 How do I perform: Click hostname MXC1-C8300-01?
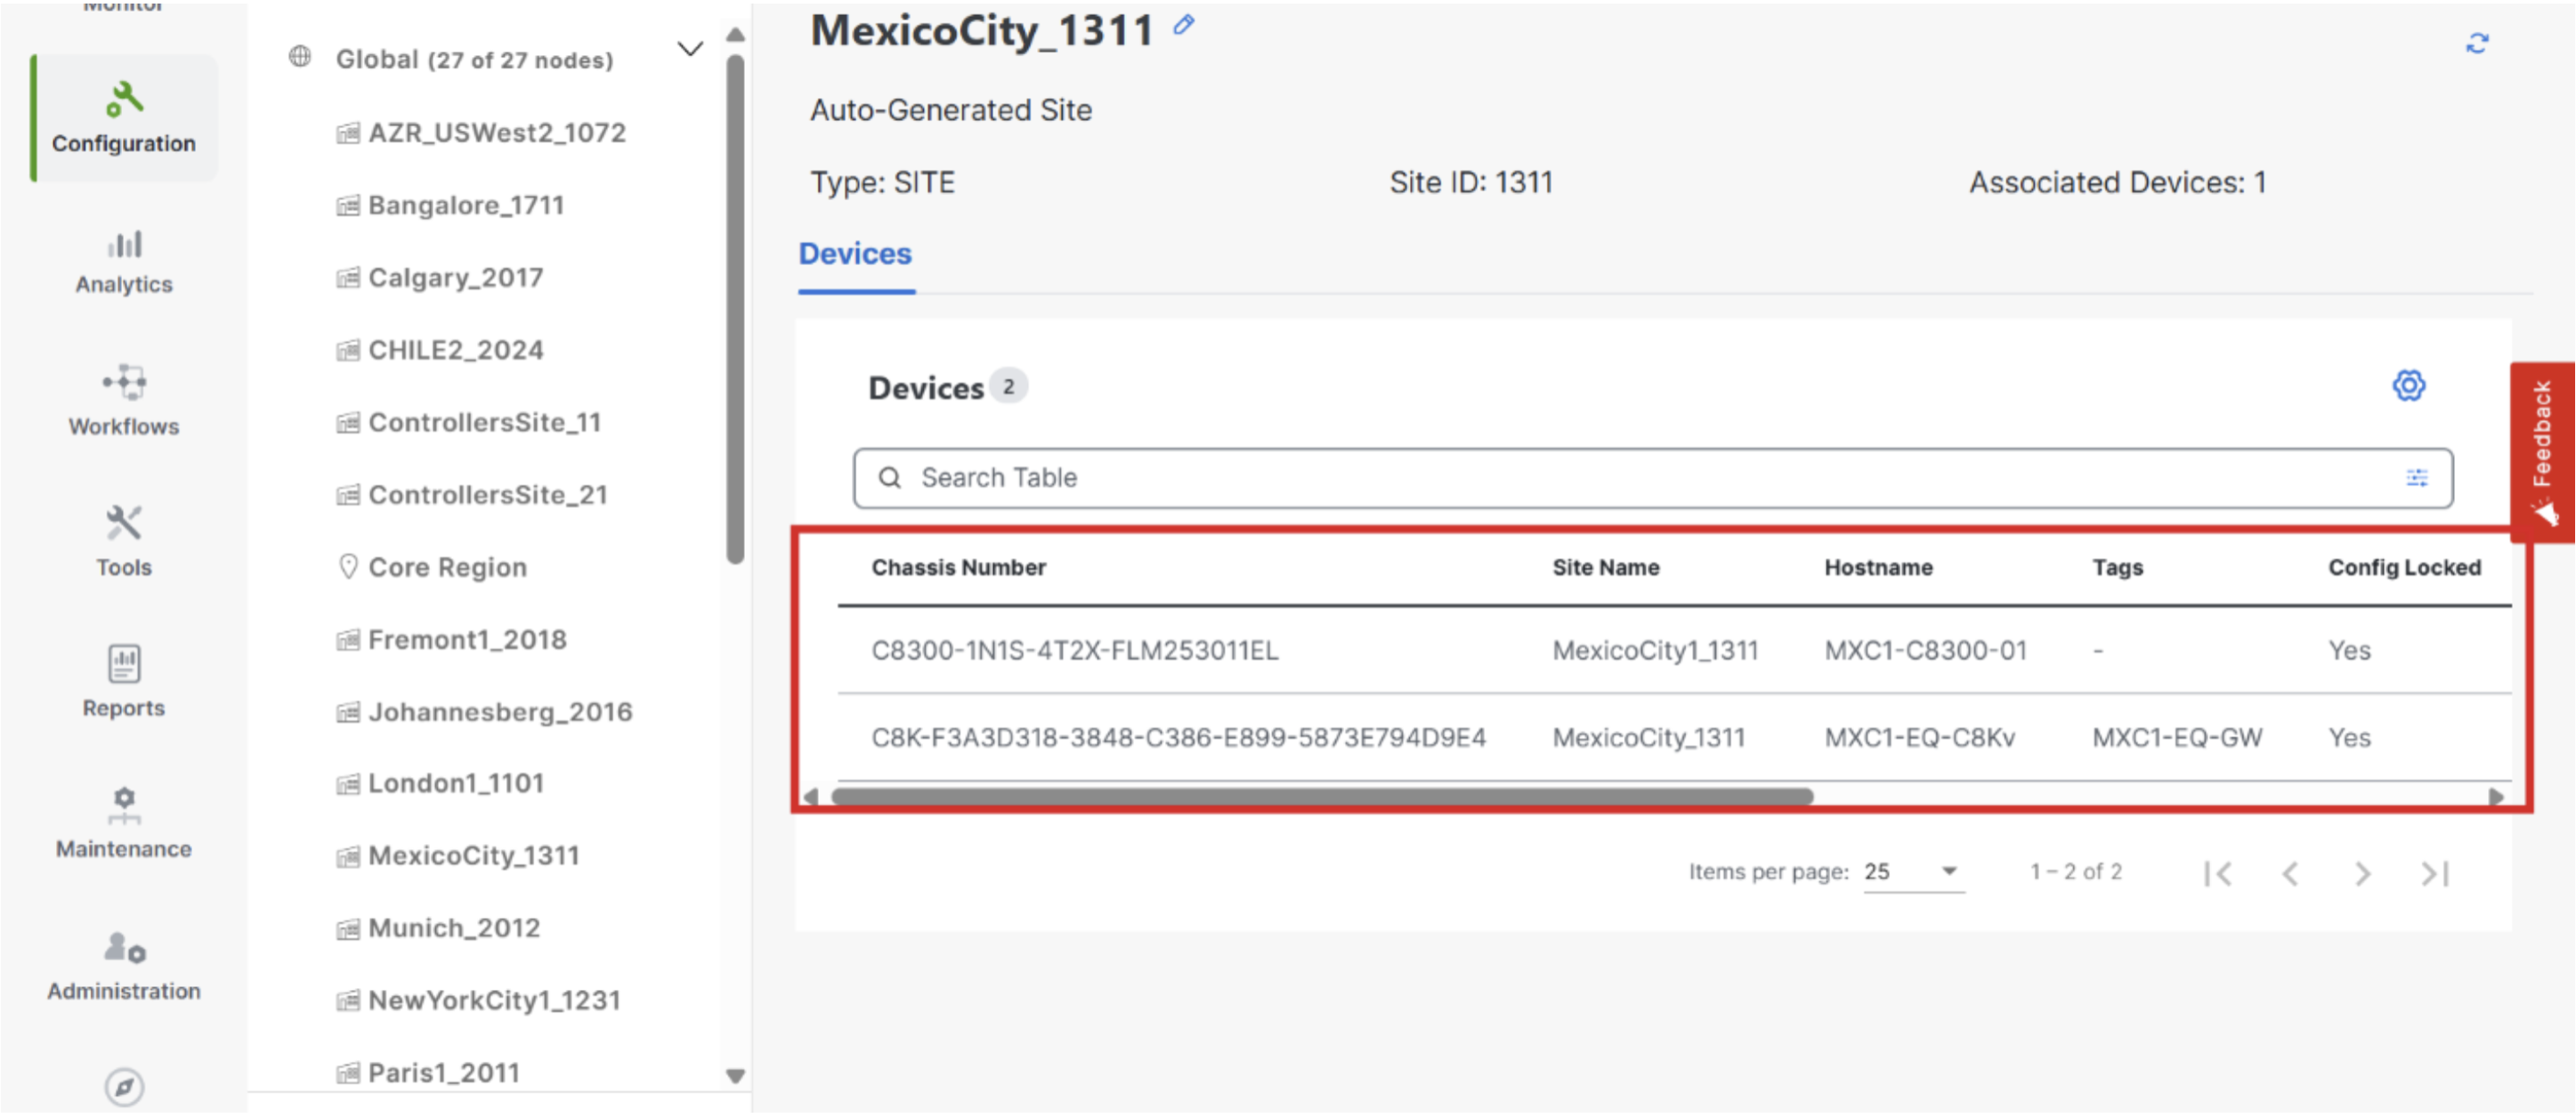click(1925, 651)
